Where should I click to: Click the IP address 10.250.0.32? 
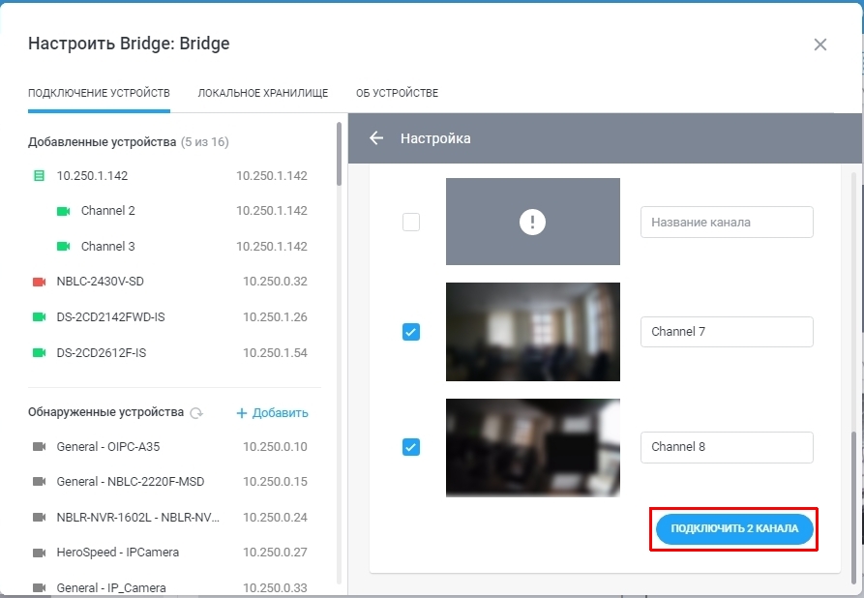275,282
